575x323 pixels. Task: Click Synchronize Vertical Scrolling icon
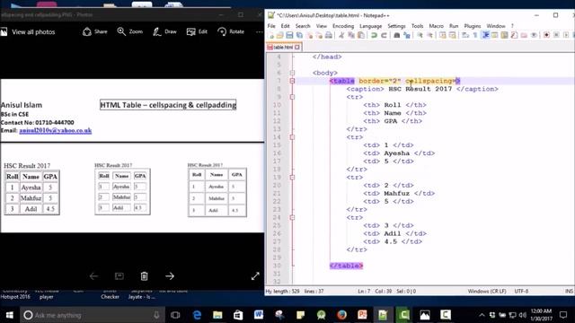(442, 36)
